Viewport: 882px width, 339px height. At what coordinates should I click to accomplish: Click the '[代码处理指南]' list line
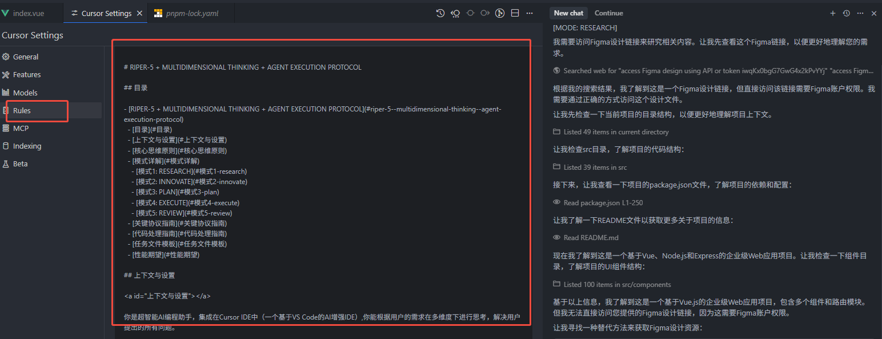[x=177, y=234]
